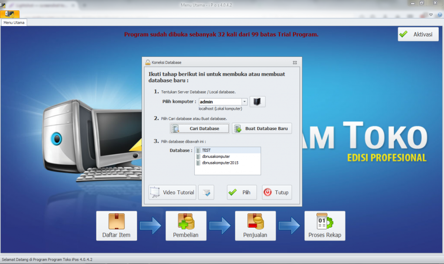Expand the Pilih komputer dropdown arrow
This screenshot has width=444, height=264.
coord(245,101)
